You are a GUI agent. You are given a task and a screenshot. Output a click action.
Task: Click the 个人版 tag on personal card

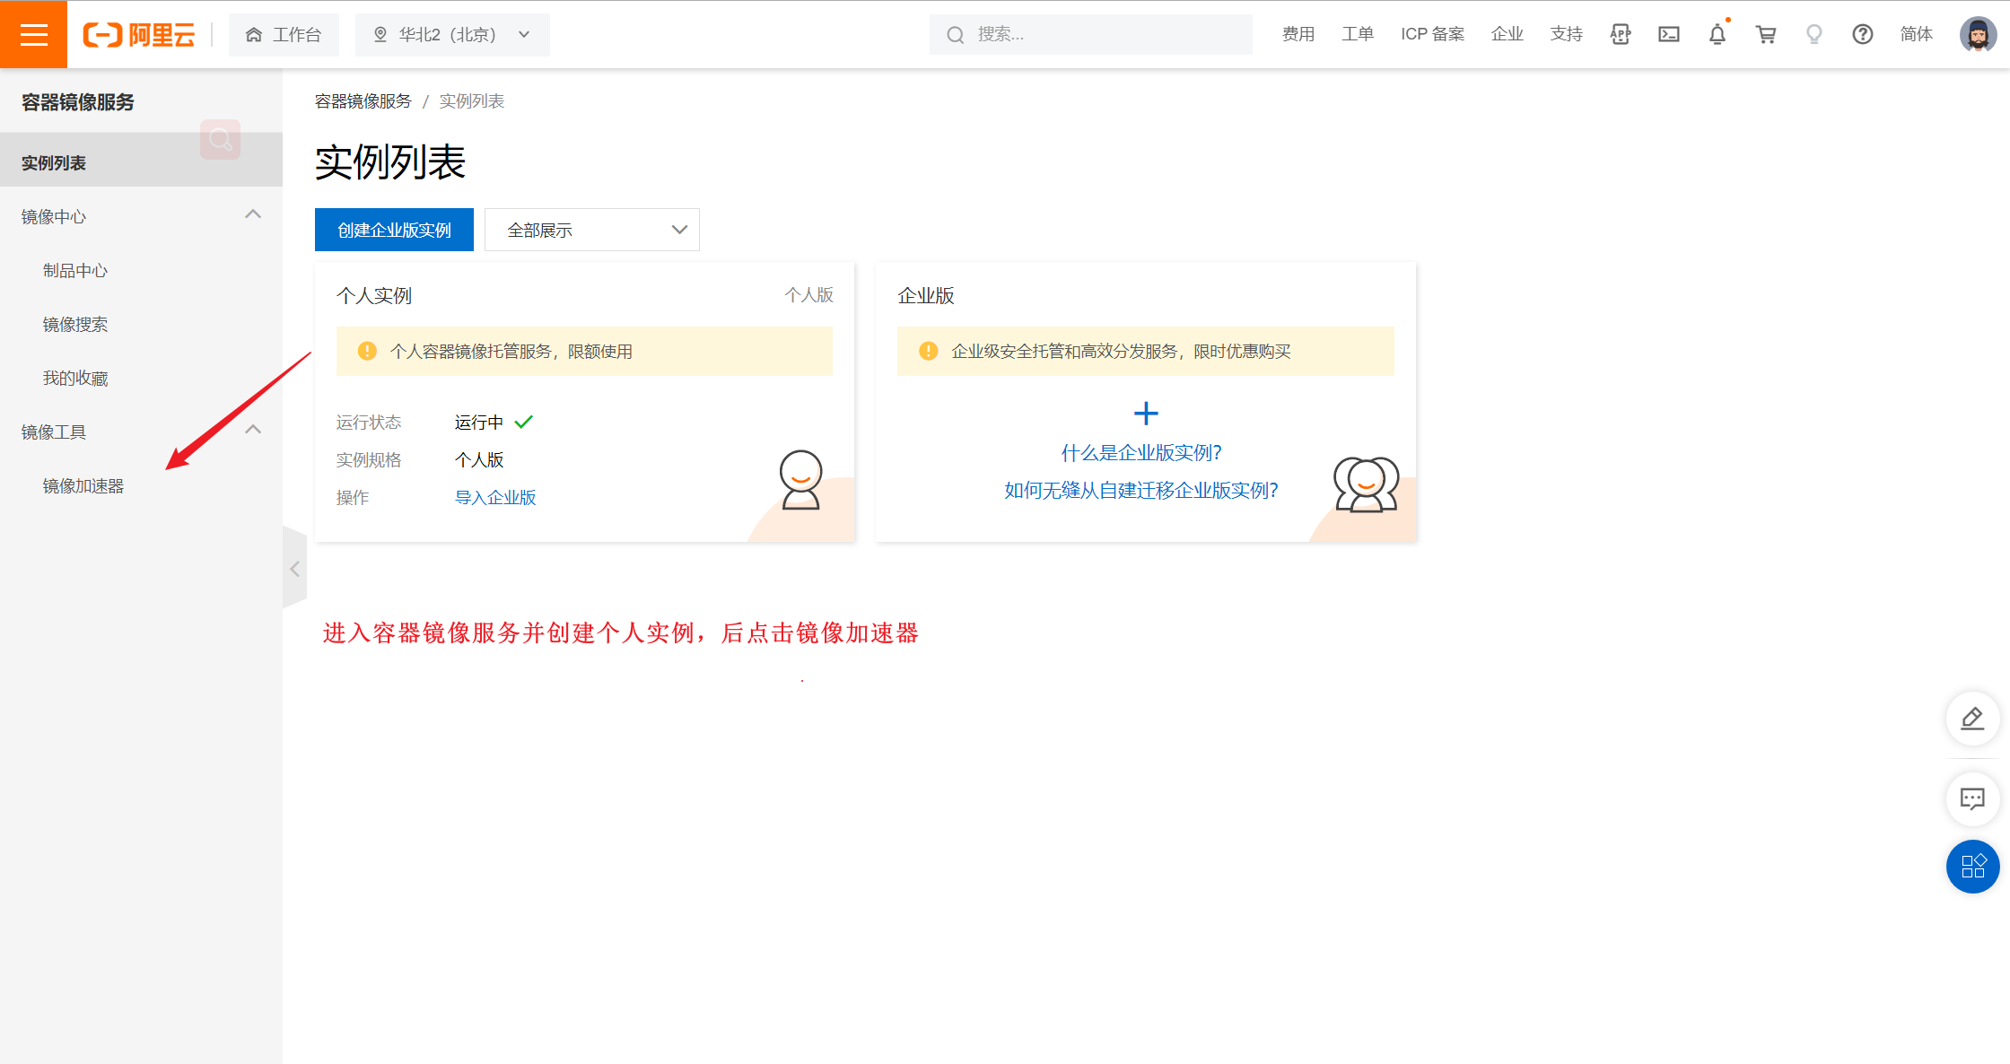(x=808, y=295)
